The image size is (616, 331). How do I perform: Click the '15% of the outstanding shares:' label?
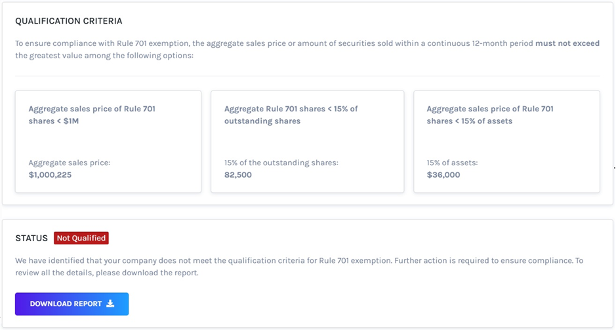281,163
